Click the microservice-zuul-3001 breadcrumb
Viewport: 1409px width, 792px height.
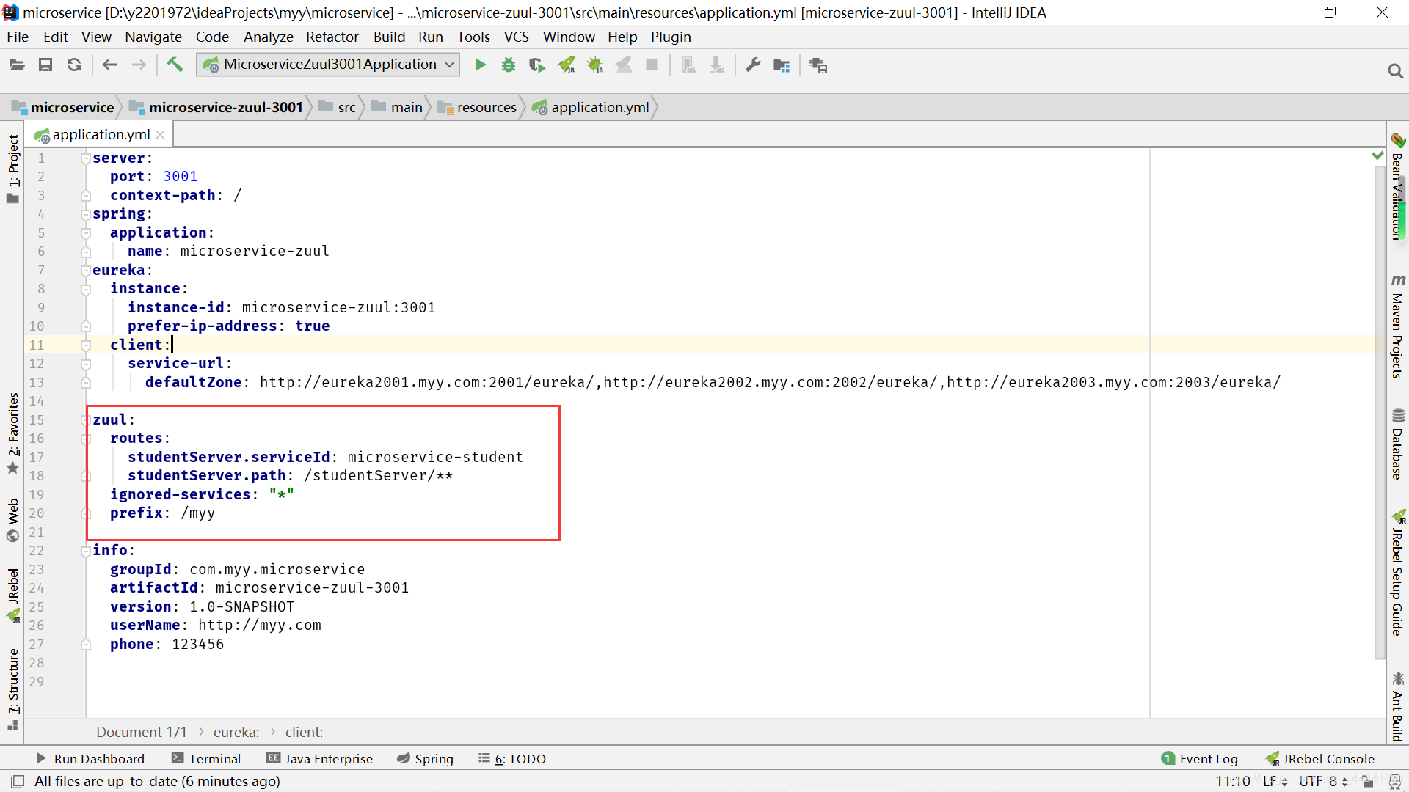tap(216, 107)
